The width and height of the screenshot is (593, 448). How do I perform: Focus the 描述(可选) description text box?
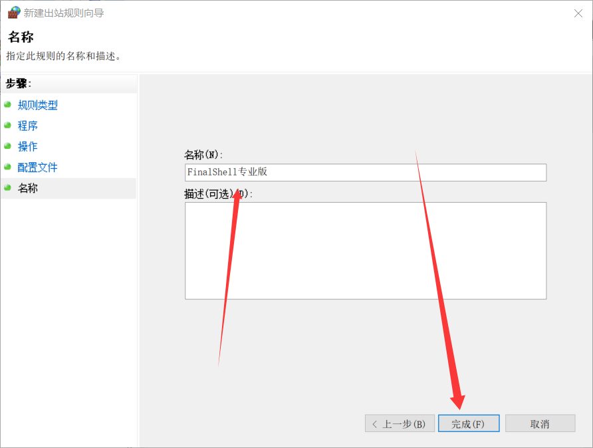[x=365, y=251]
